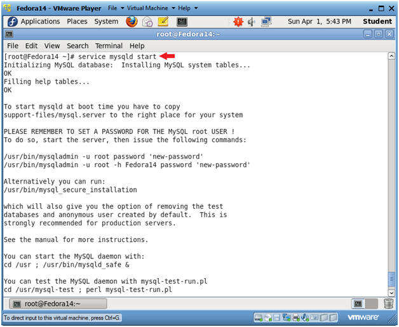Click the vmware logo in status bar

(x=363, y=317)
